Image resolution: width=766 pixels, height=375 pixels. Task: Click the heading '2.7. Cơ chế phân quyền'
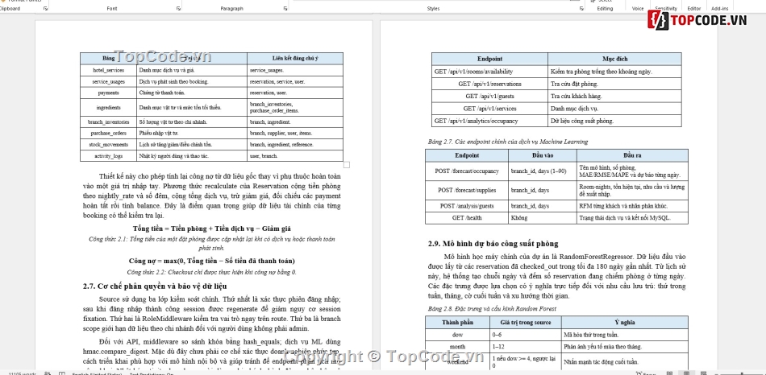tap(155, 286)
